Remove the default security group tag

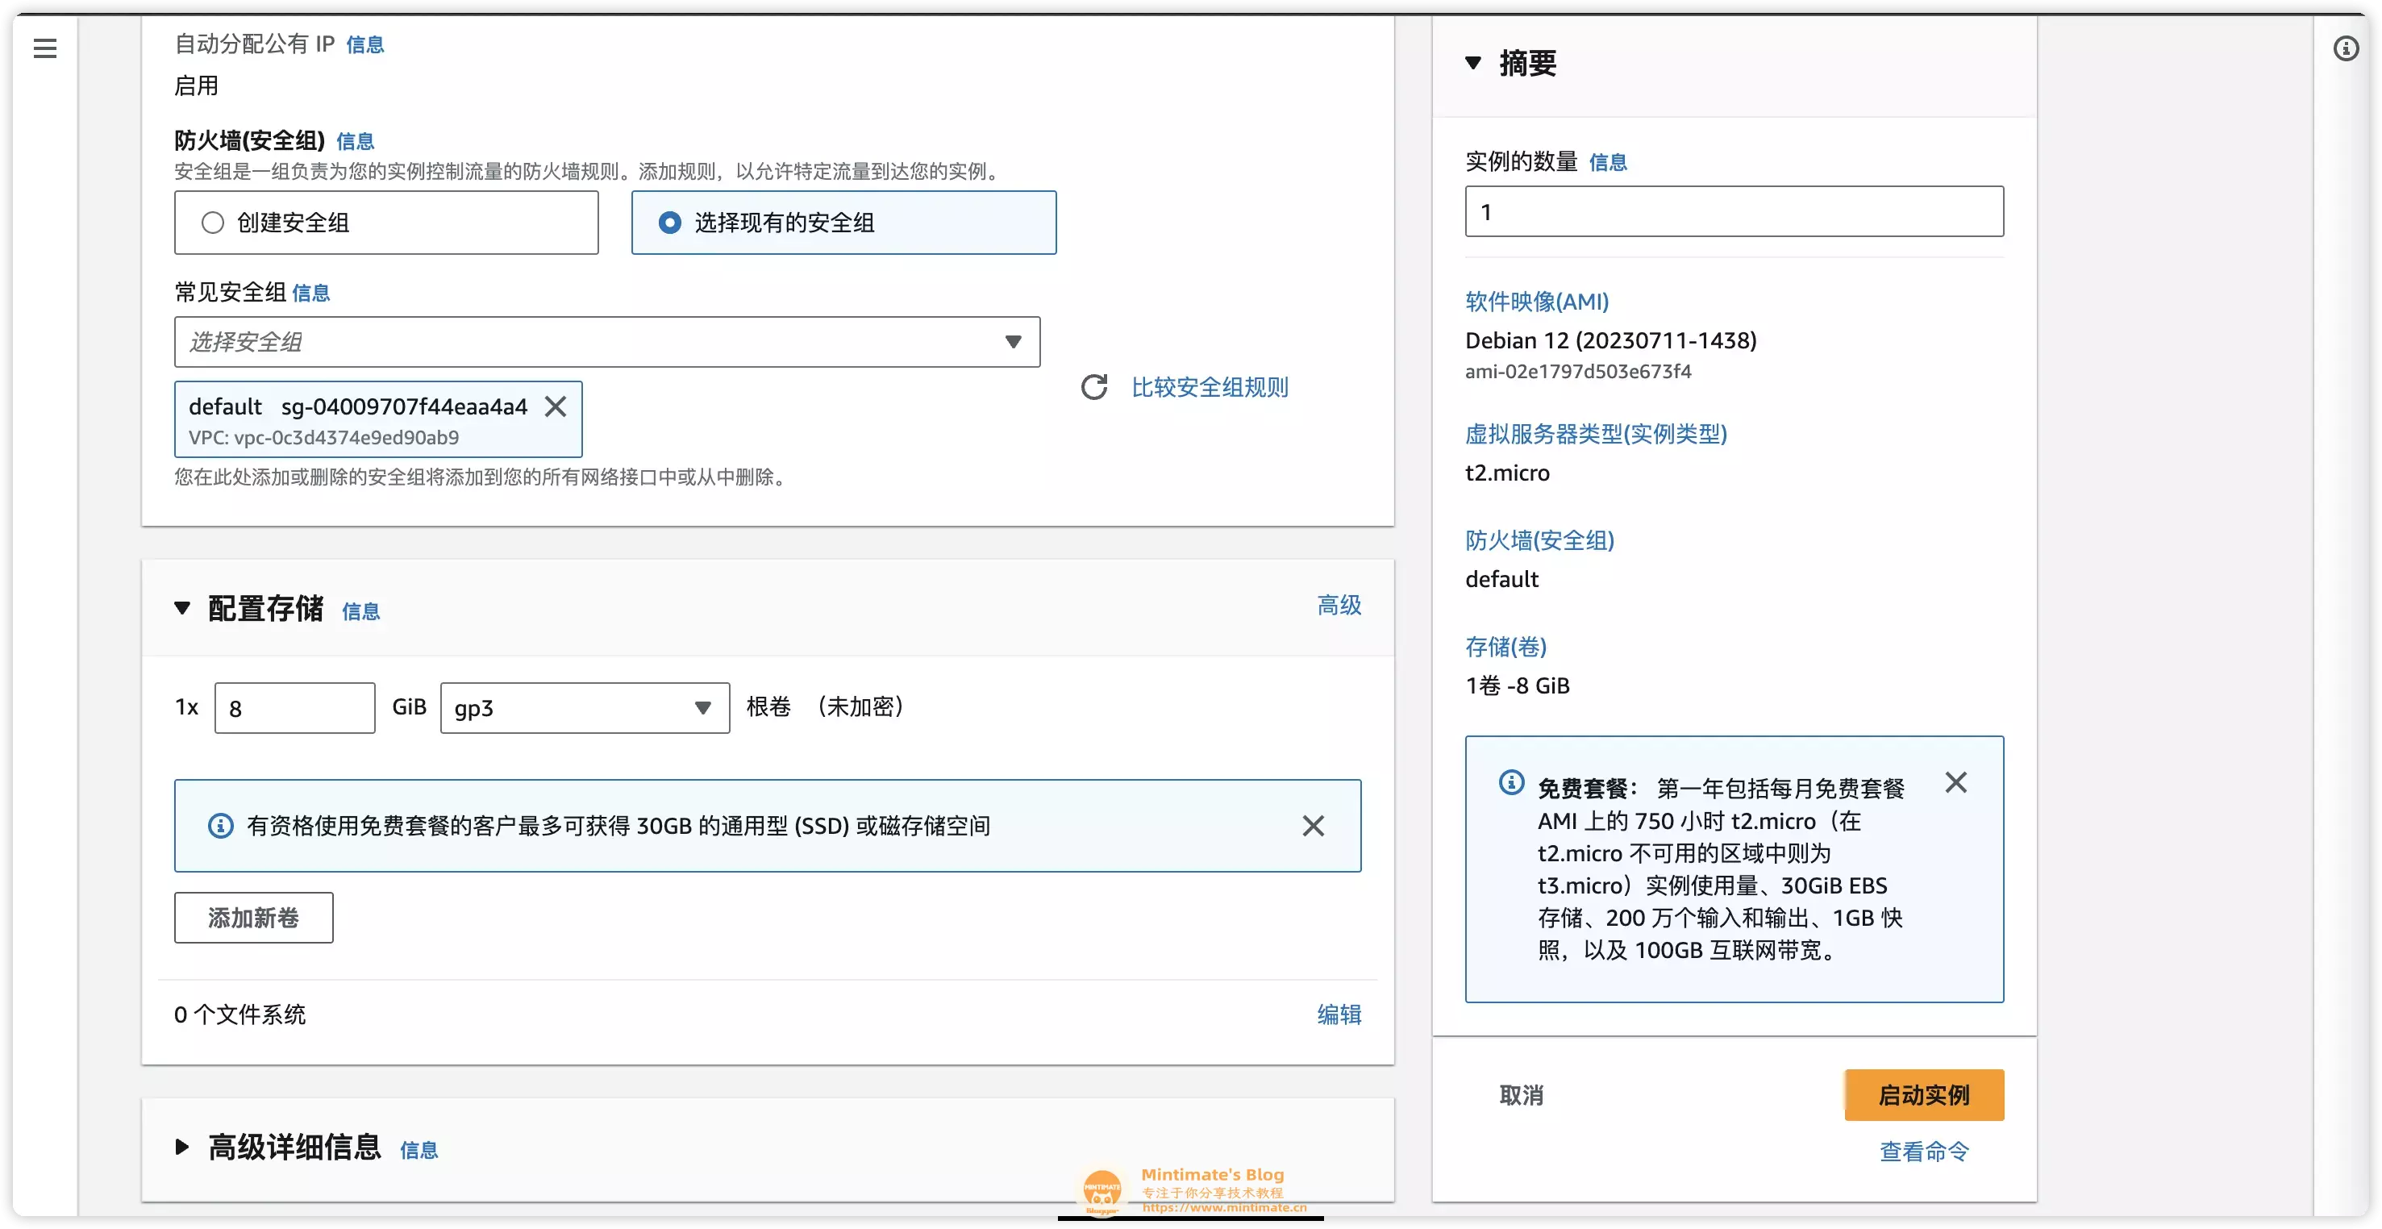tap(555, 406)
